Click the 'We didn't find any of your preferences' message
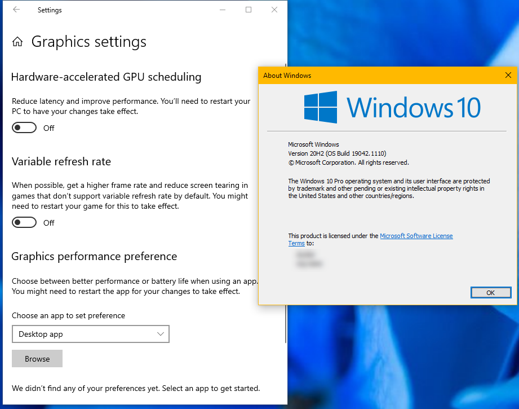 pyautogui.click(x=136, y=388)
